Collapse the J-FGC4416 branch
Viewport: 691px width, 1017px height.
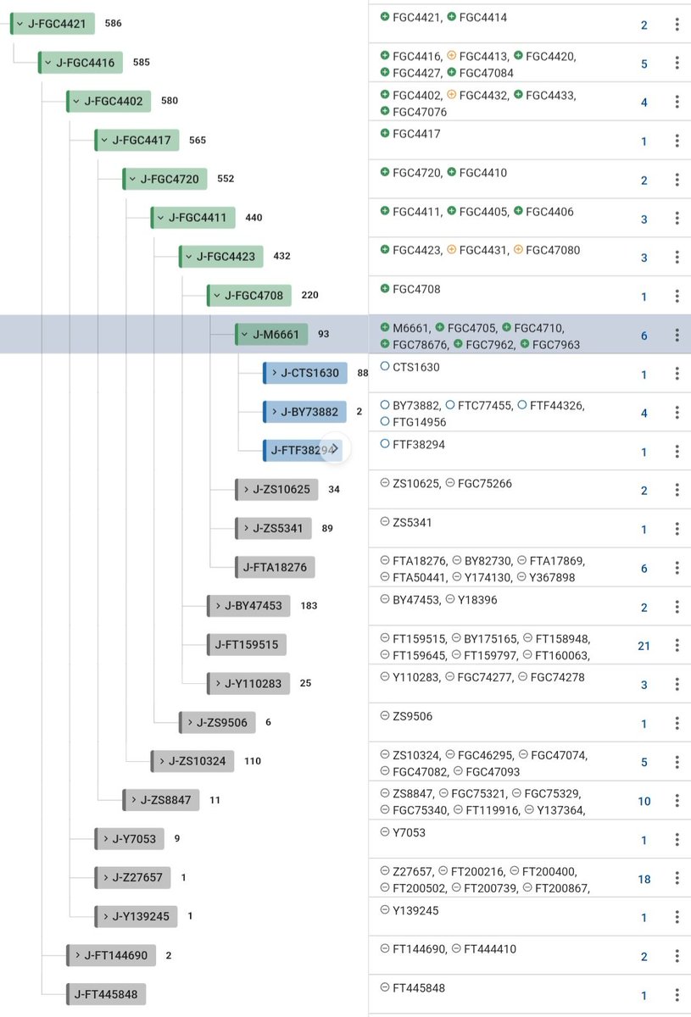pyautogui.click(x=48, y=63)
